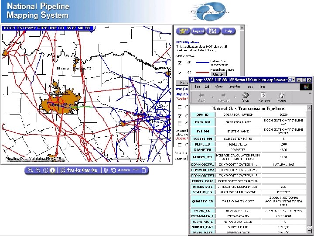The image size is (314, 236).
Task: Toggle Hazardous Liquid visible checkbox
Action: (180, 73)
